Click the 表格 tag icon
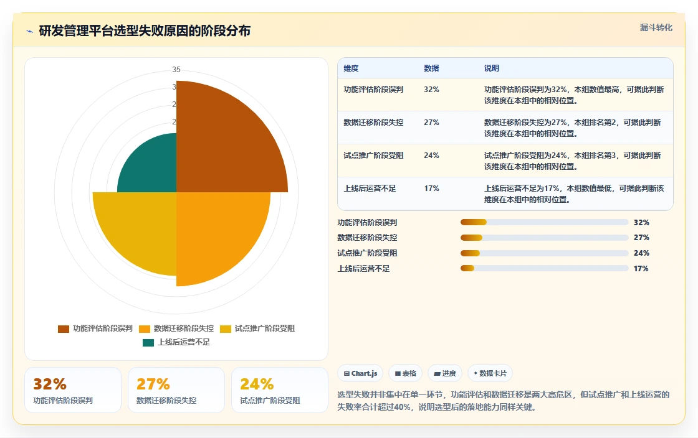698x438 pixels. click(x=398, y=373)
